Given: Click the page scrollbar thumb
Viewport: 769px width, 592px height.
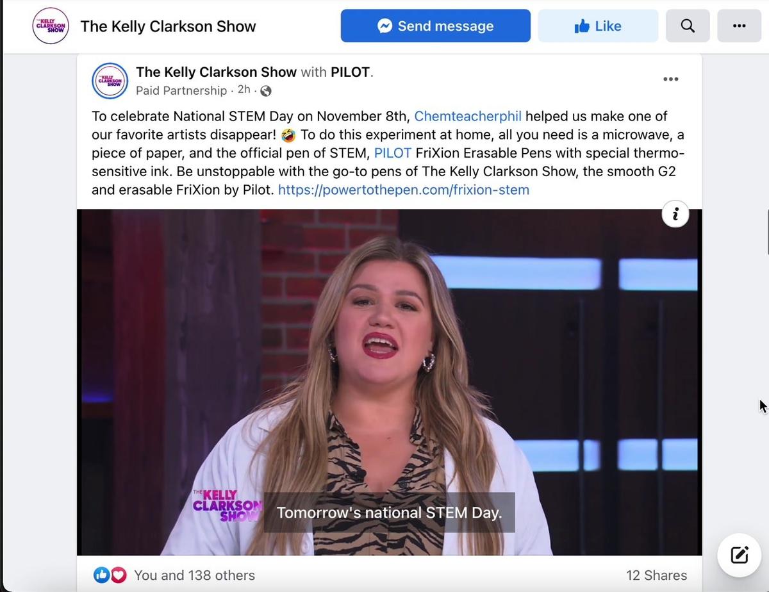Looking at the screenshot, I should click(x=767, y=232).
